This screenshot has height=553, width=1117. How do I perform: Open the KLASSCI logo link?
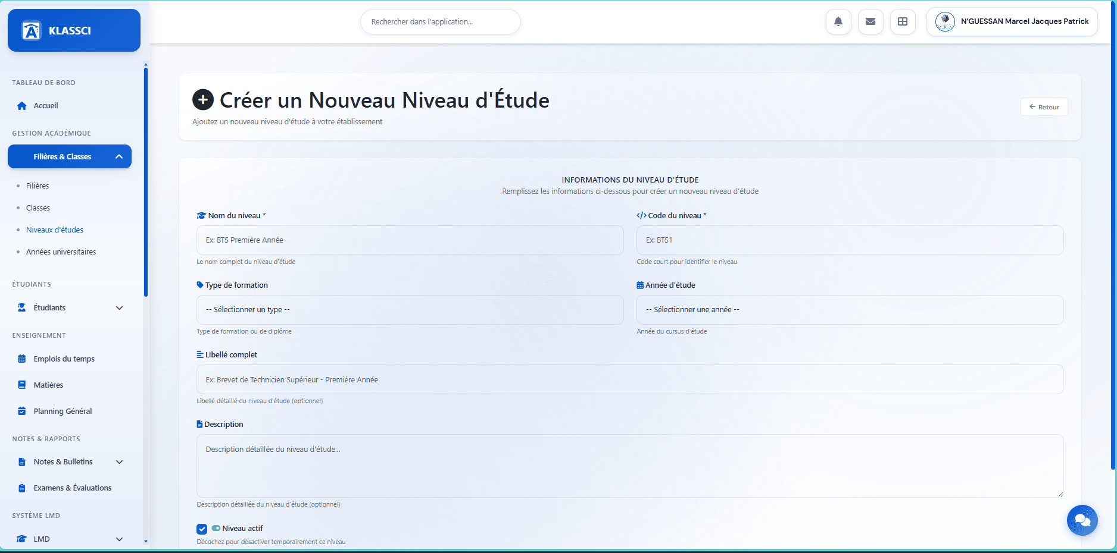point(73,30)
